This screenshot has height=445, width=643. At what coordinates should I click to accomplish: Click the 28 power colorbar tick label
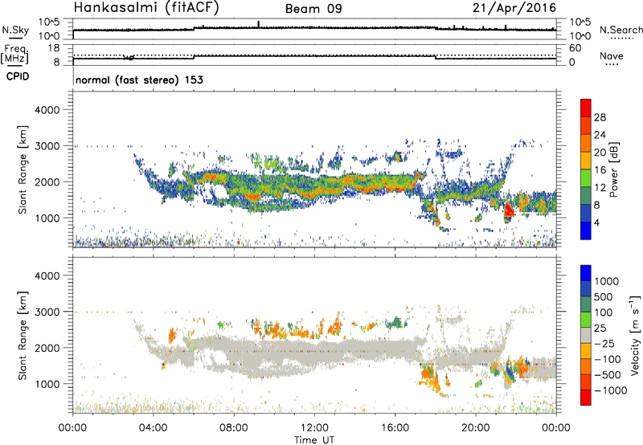tap(600, 117)
